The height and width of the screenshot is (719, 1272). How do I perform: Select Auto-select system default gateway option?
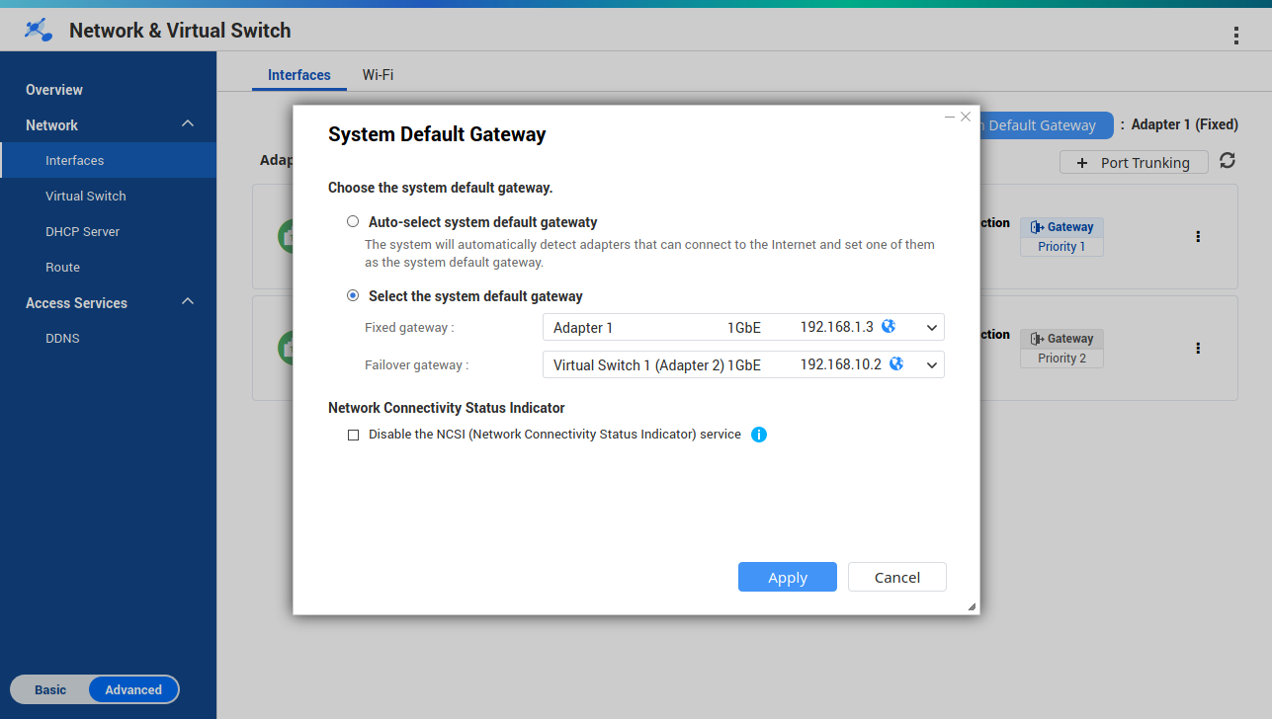tap(353, 222)
